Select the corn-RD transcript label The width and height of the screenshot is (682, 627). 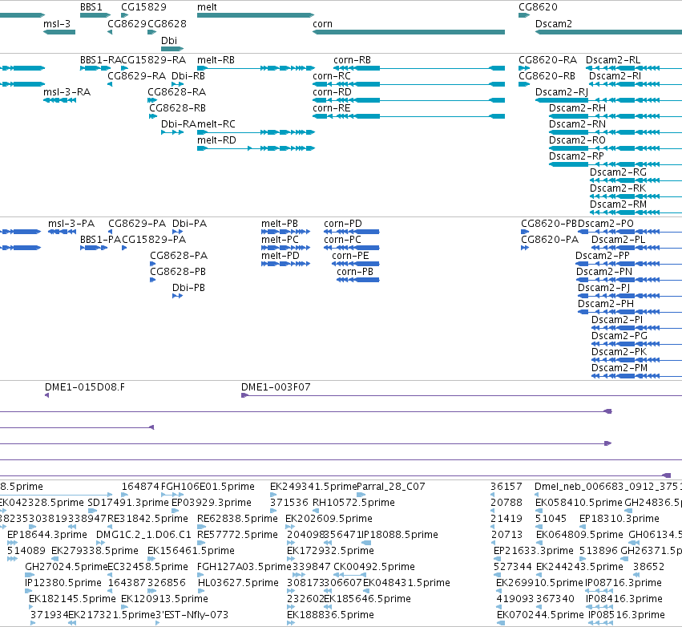[332, 92]
